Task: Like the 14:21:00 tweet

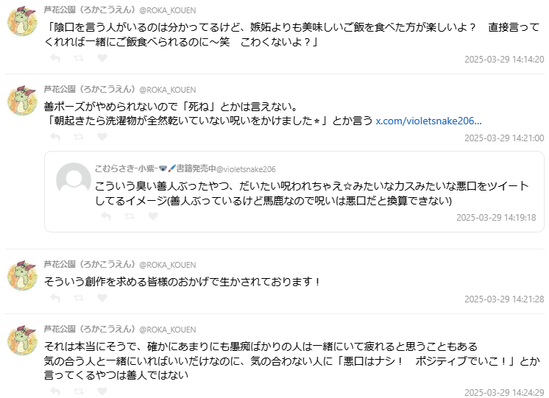Action: click(x=102, y=137)
